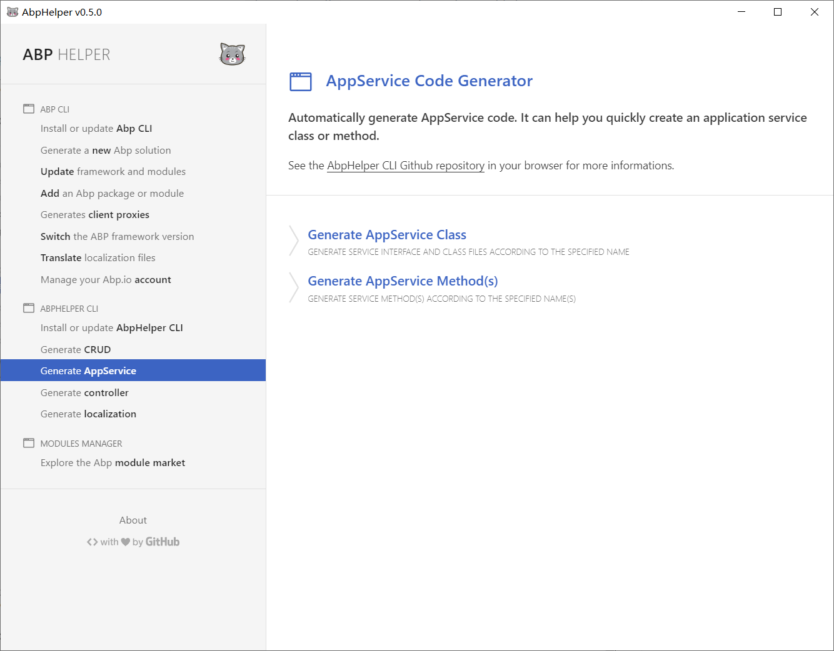This screenshot has height=651, width=834.
Task: Click the ABP HELPER title text
Action: click(66, 55)
